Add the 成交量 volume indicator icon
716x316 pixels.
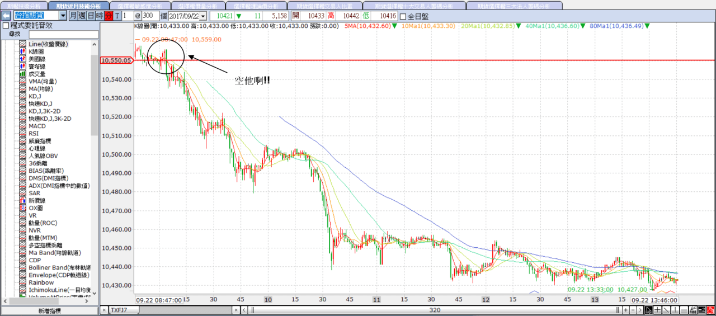pos(23,74)
